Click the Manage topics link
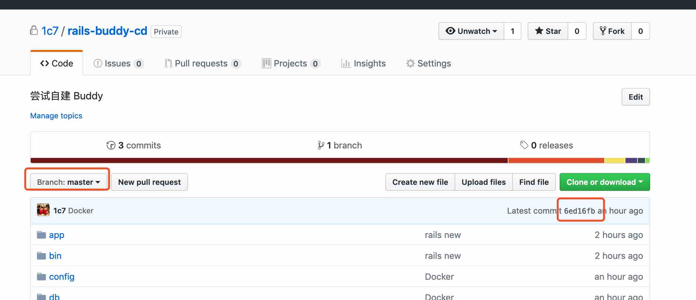The width and height of the screenshot is (696, 300). [56, 116]
